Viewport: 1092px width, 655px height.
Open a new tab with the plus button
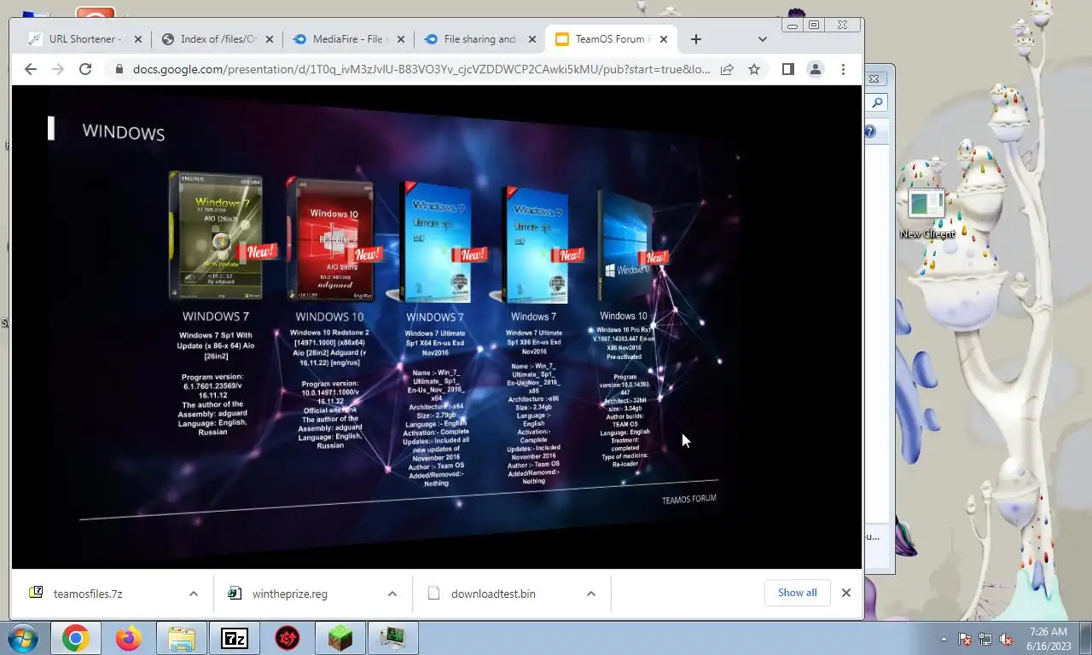(x=696, y=39)
